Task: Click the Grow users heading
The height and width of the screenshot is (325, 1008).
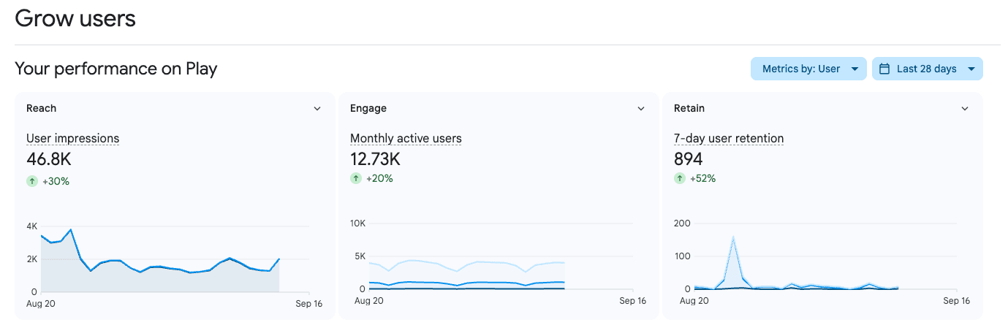Action: [x=75, y=18]
